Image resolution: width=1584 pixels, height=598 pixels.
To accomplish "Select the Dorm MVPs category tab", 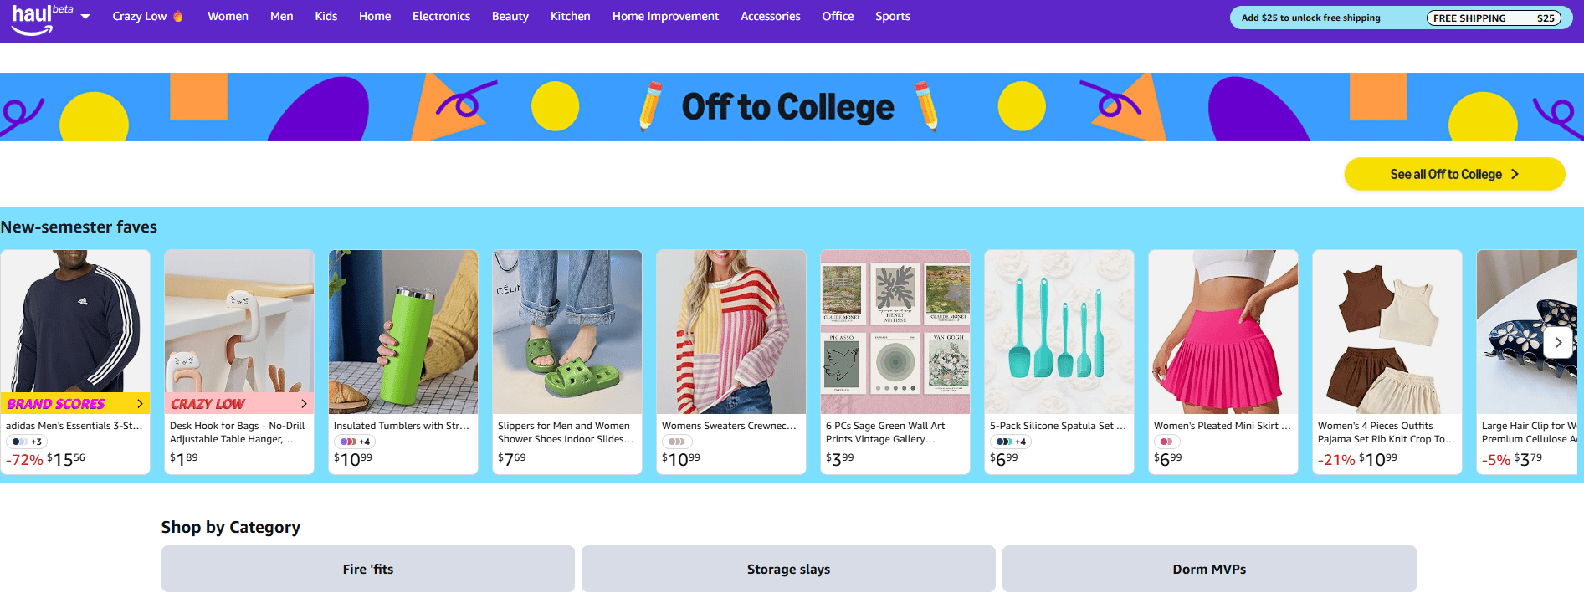I will (1209, 569).
